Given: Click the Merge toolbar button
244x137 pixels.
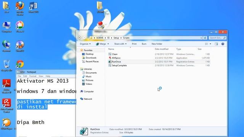Looking at the screenshot, I should click(101, 44).
